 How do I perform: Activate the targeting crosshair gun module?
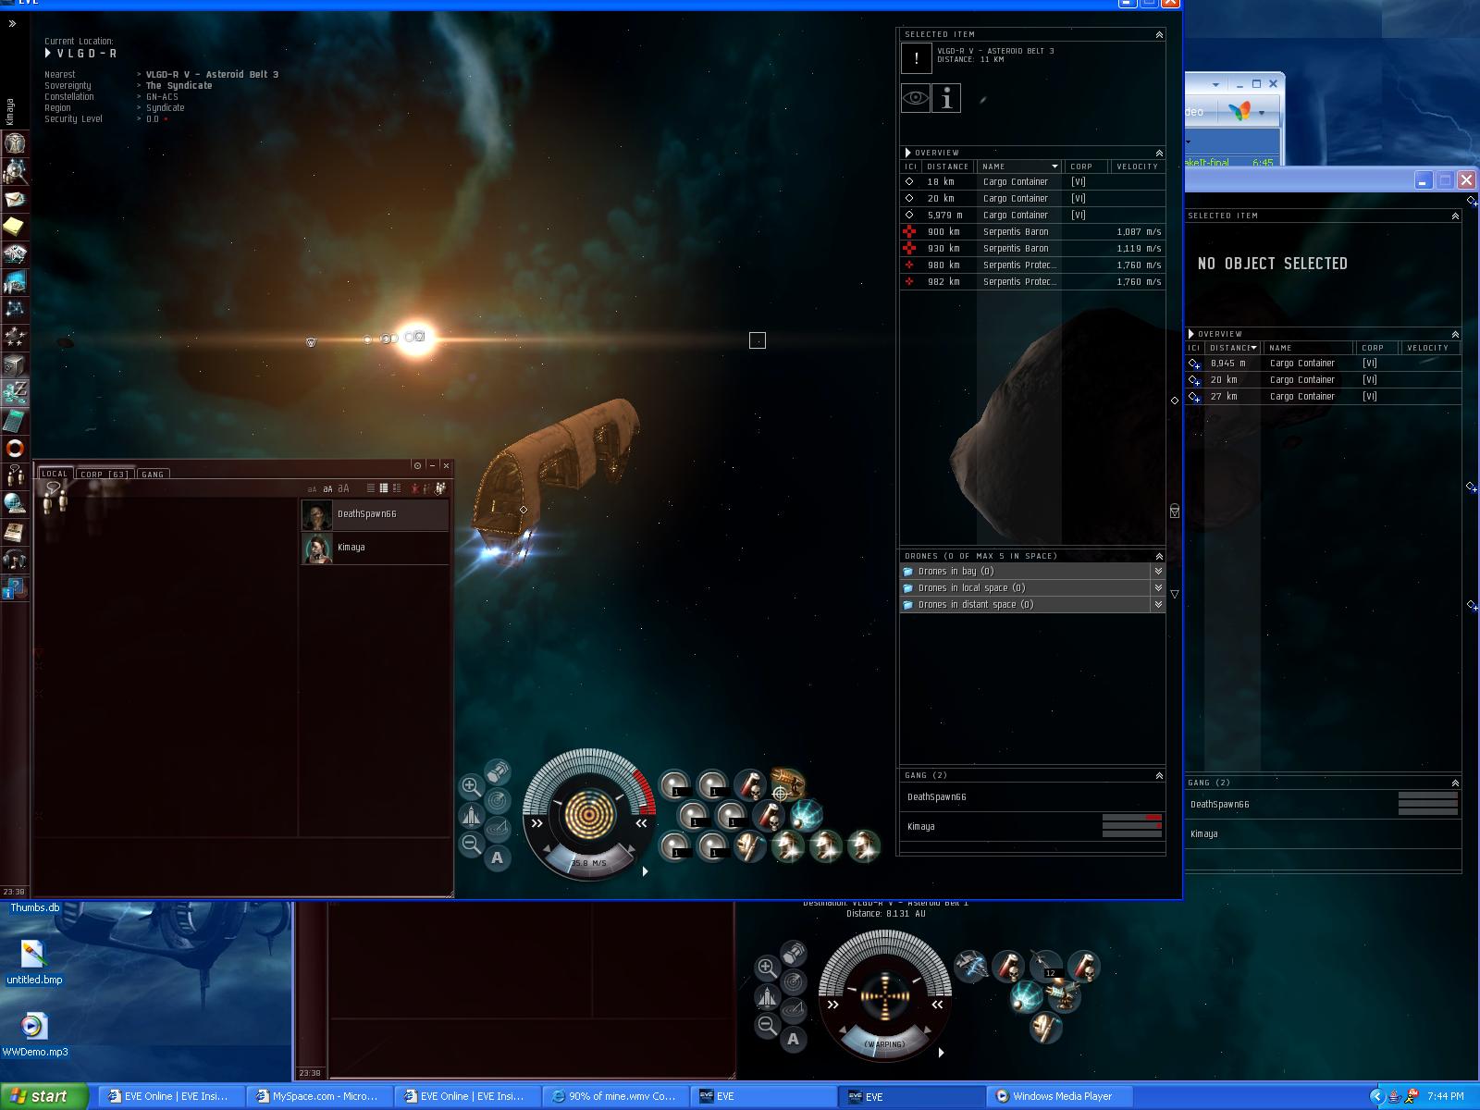(786, 785)
